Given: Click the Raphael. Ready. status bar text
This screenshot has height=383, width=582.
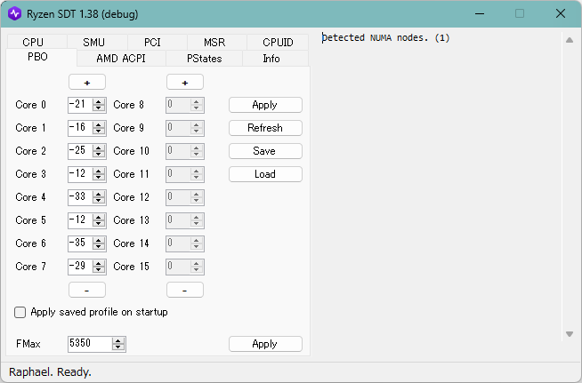Looking at the screenshot, I should tap(50, 371).
